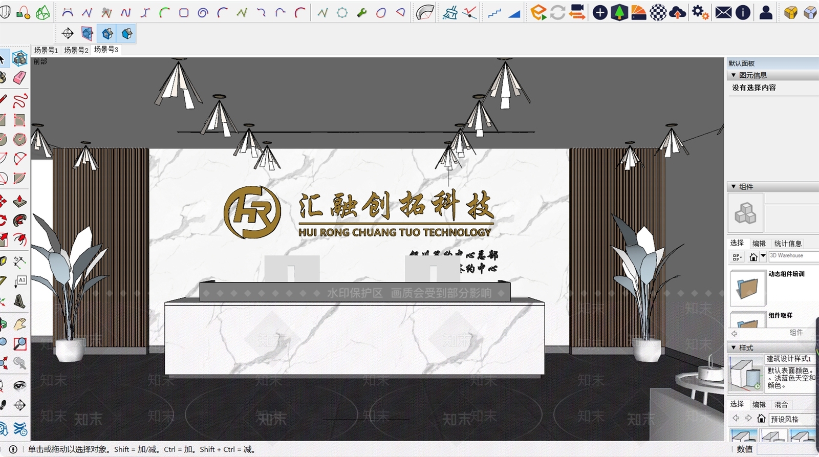Click the envelope feedback icon
This screenshot has height=457, width=819.
pyautogui.click(x=723, y=12)
